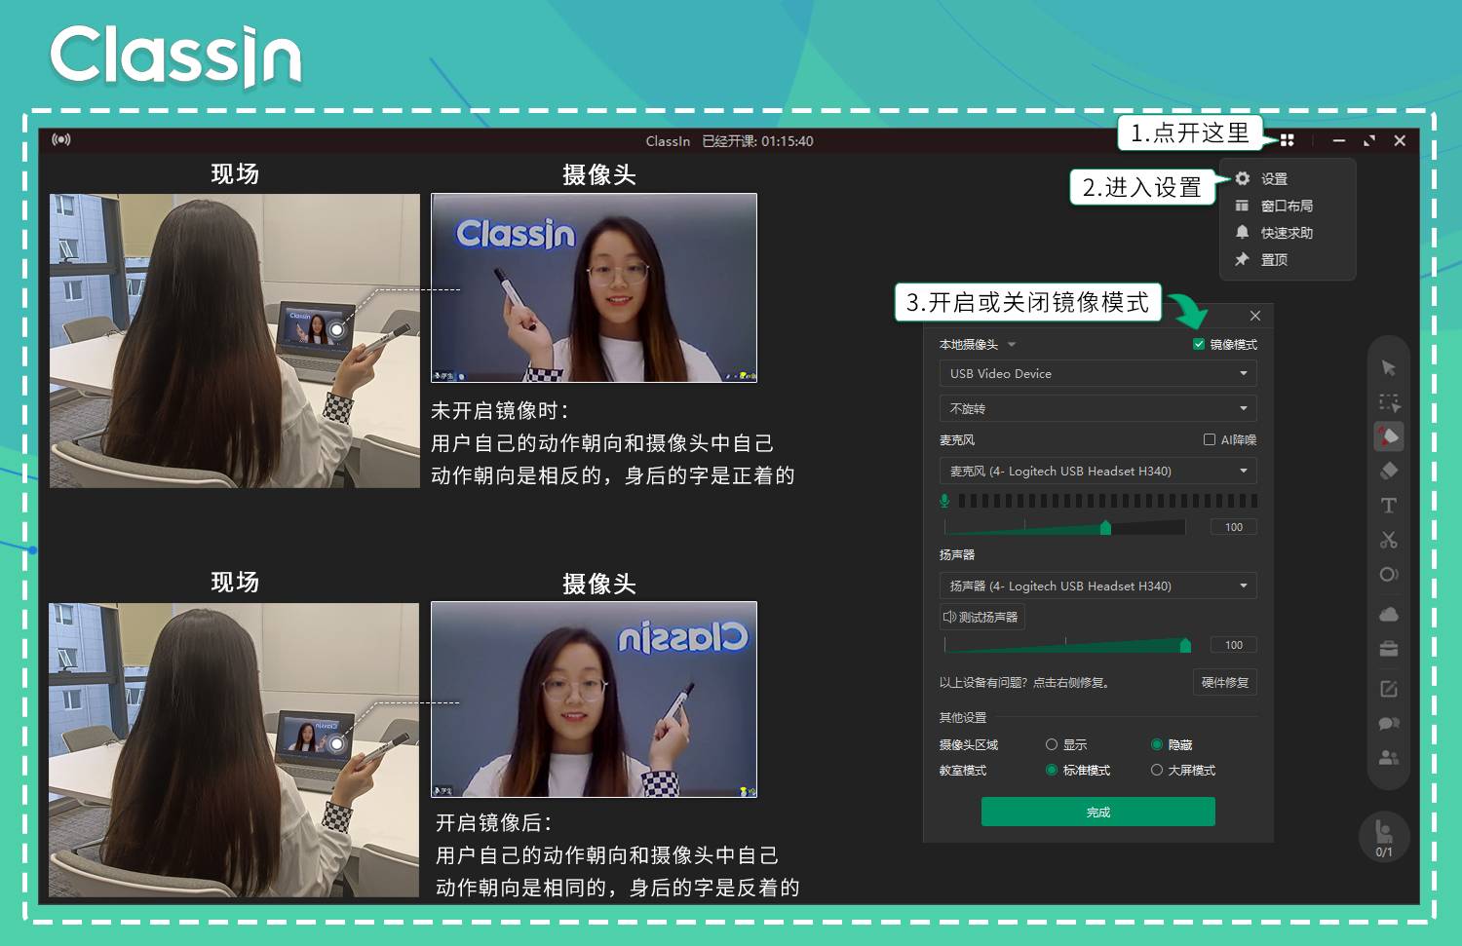1462x946 pixels.
Task: Select the pointer arrow tool
Action: pos(1389,367)
